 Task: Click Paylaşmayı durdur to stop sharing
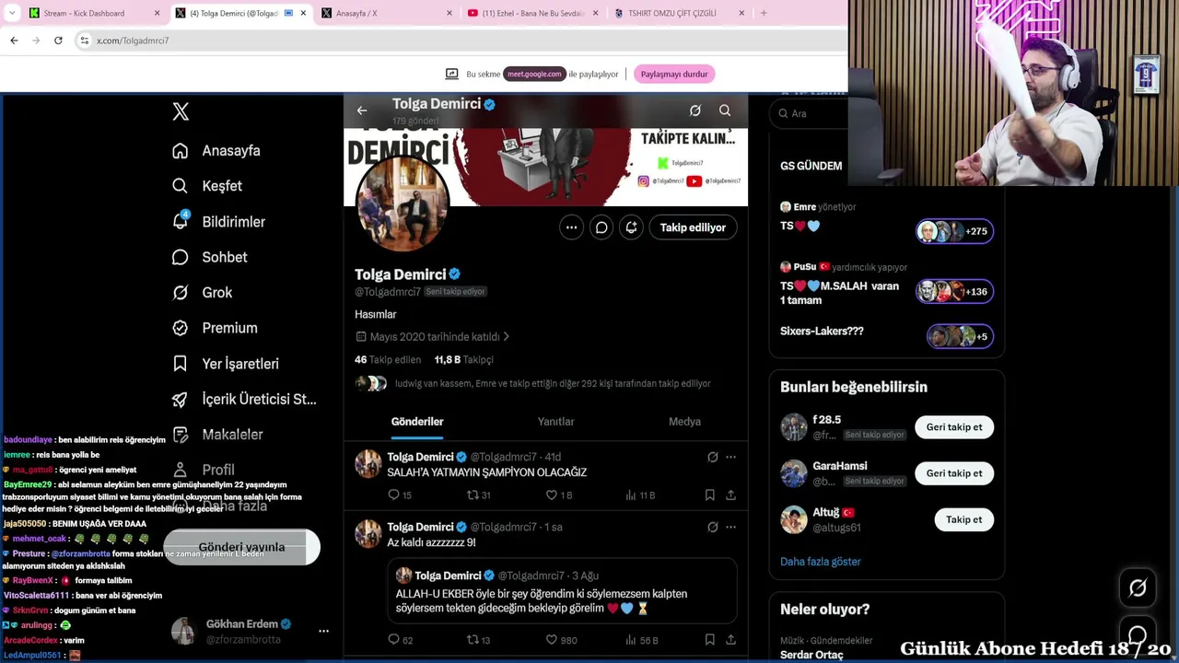tap(674, 75)
